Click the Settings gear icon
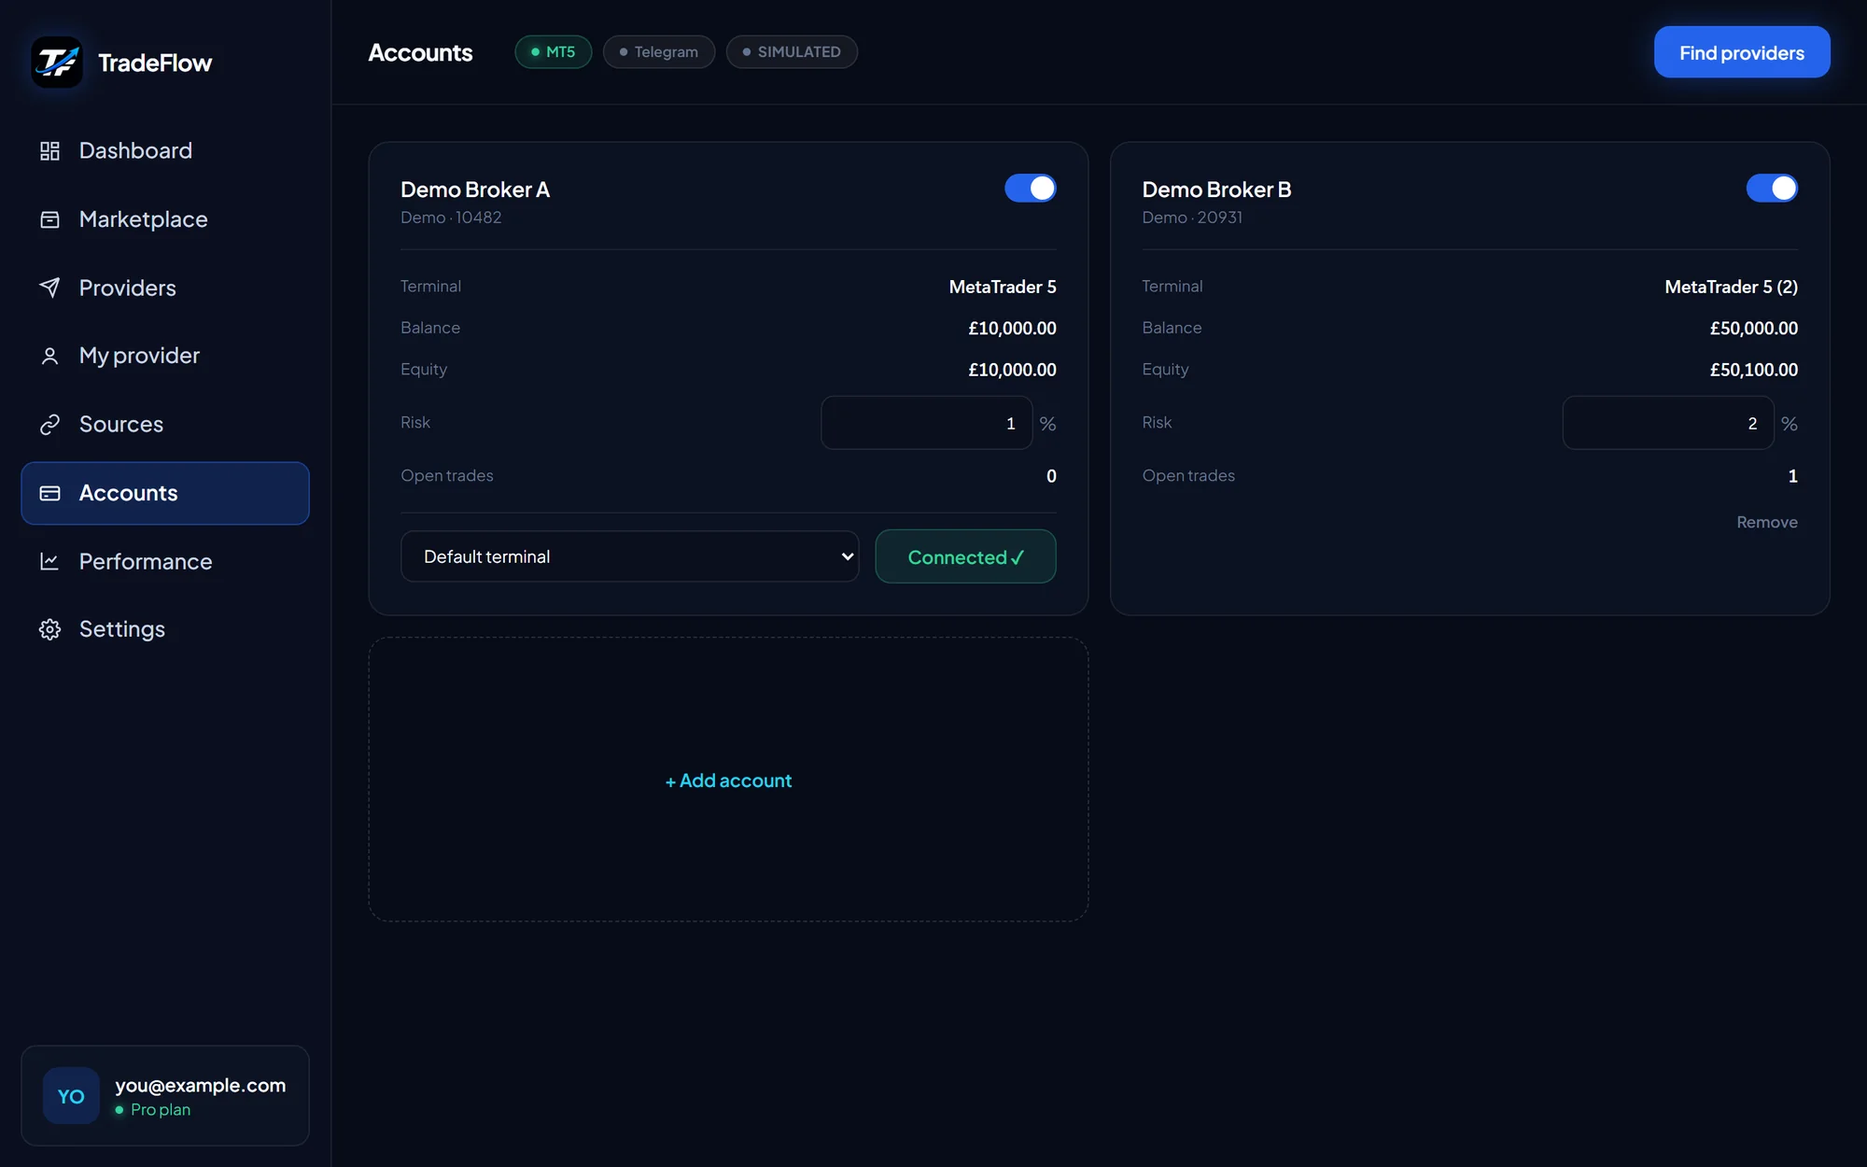 [49, 629]
